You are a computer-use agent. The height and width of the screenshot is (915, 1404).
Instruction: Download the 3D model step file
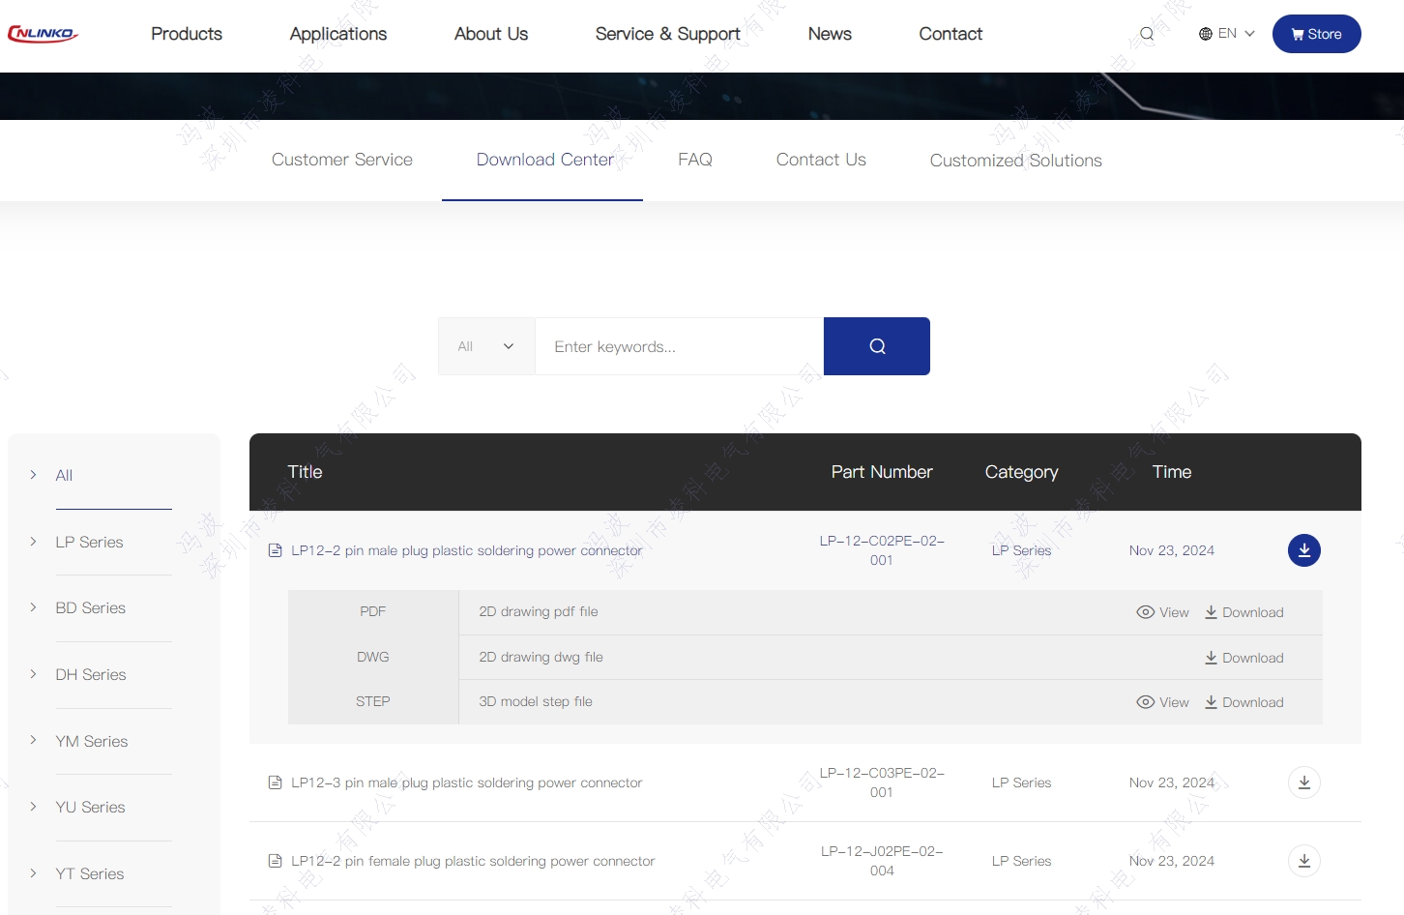[x=1244, y=702]
